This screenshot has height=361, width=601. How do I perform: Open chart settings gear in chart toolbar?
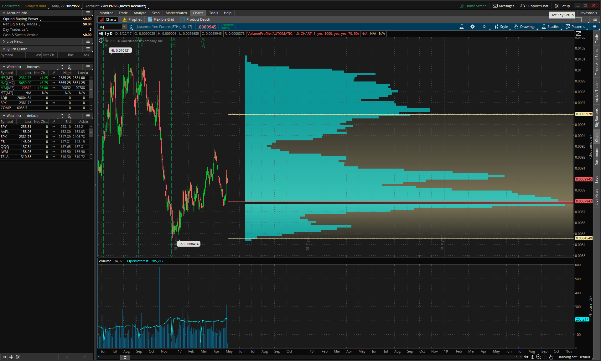[473, 27]
